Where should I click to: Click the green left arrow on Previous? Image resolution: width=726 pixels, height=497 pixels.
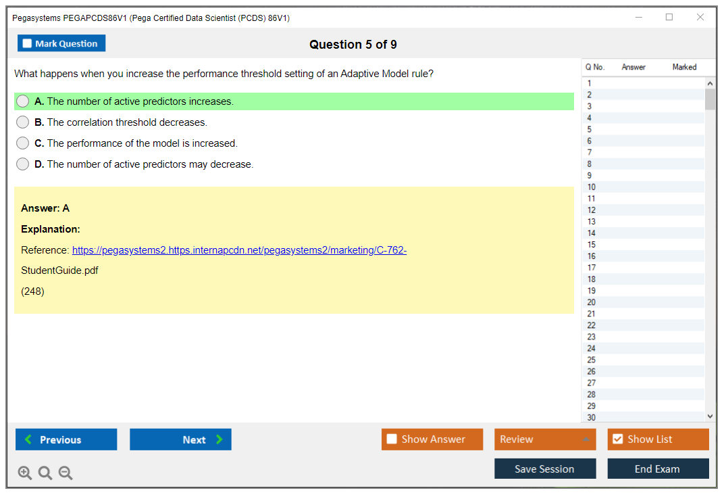click(x=28, y=440)
